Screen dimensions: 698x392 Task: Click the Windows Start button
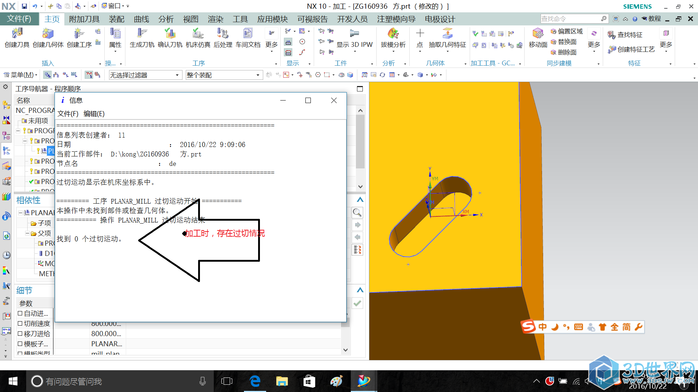[x=13, y=381]
